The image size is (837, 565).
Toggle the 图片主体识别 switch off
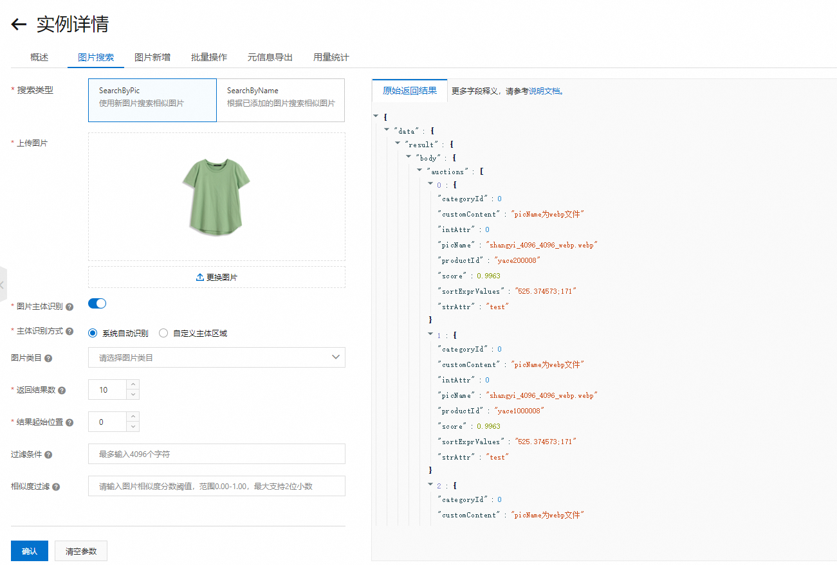[x=97, y=304]
